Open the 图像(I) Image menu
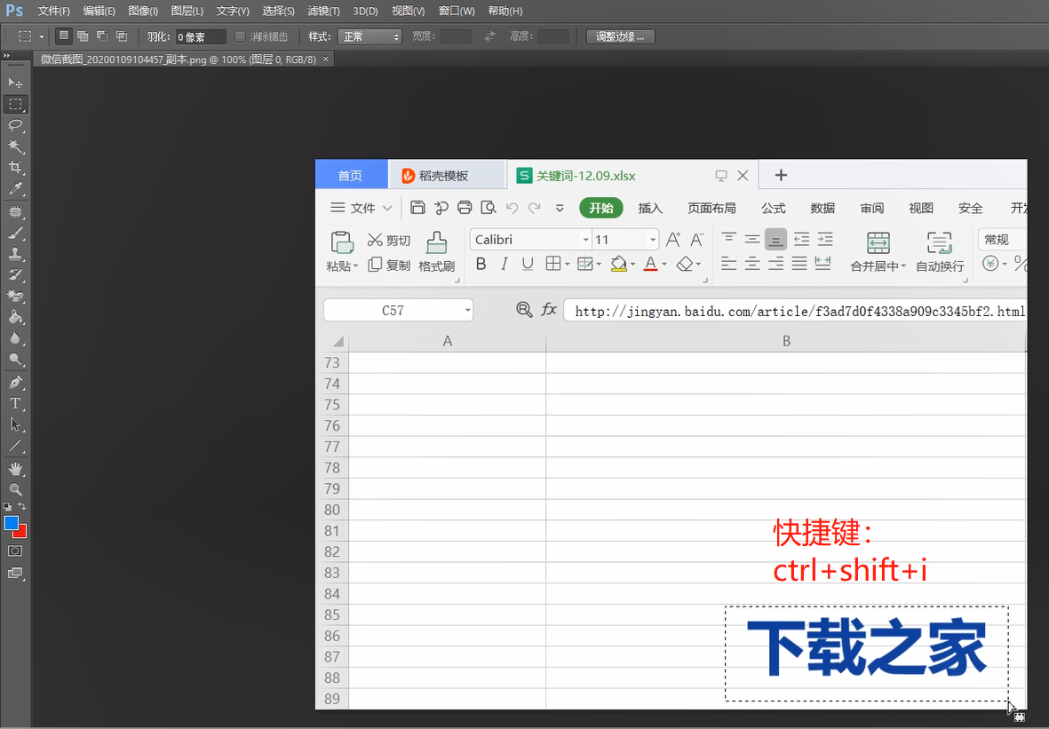 (x=143, y=11)
